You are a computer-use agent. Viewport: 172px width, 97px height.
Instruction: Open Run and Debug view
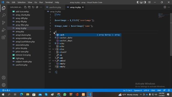click(3, 30)
